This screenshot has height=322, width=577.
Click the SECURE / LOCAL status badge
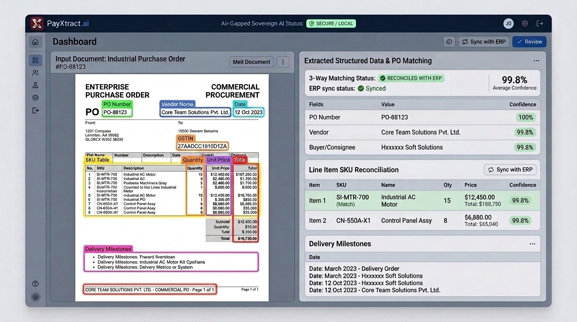331,23
